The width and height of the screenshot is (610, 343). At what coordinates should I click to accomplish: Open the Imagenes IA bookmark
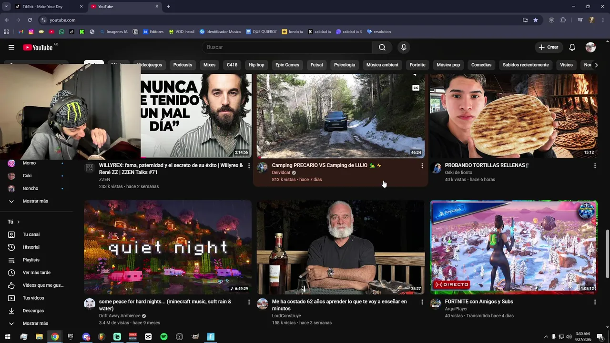(113, 32)
